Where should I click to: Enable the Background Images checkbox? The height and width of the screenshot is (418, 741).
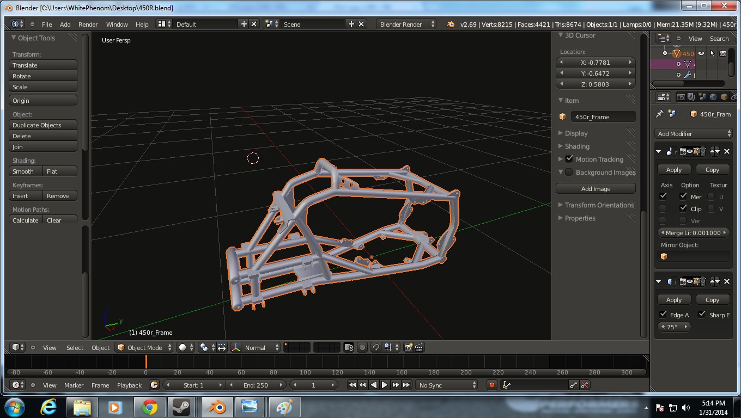point(569,172)
